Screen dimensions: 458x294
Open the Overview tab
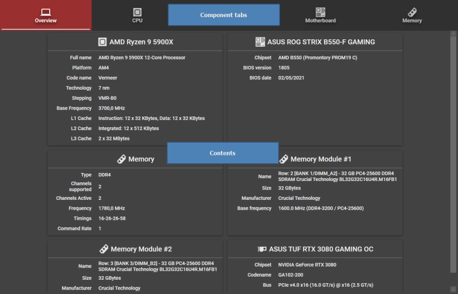46,15
